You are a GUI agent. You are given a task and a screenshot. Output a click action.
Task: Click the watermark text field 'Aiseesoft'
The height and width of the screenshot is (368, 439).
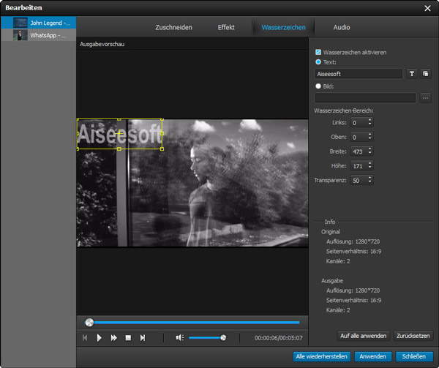coord(359,74)
